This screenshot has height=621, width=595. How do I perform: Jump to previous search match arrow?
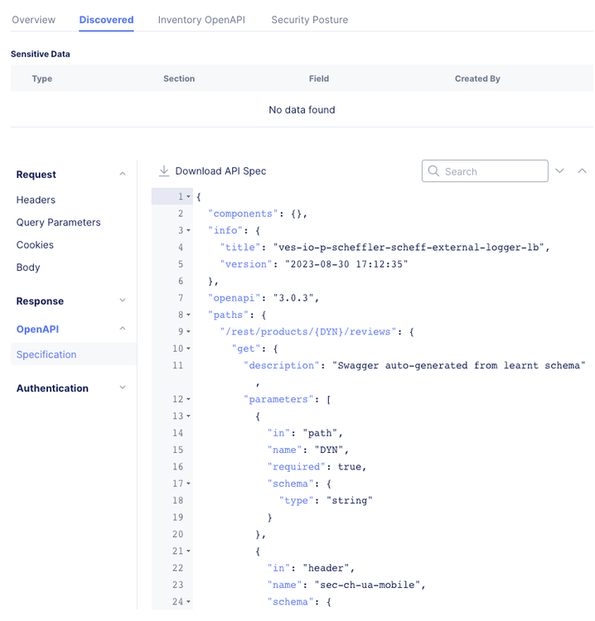pos(582,171)
